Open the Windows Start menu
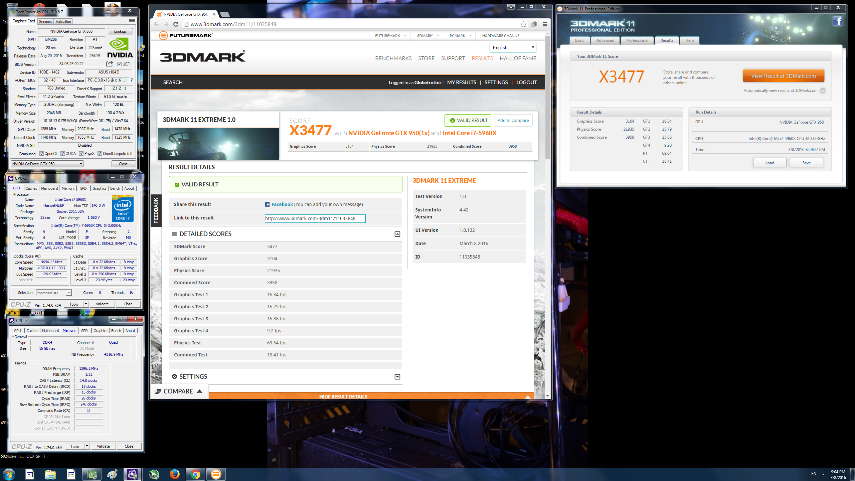855x481 pixels. pos(9,474)
